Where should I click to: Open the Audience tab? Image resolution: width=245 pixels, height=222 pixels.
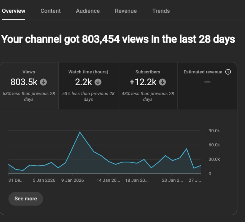click(x=87, y=11)
